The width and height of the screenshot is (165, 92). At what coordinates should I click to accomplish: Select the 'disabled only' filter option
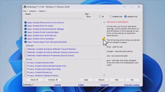[x=126, y=17]
